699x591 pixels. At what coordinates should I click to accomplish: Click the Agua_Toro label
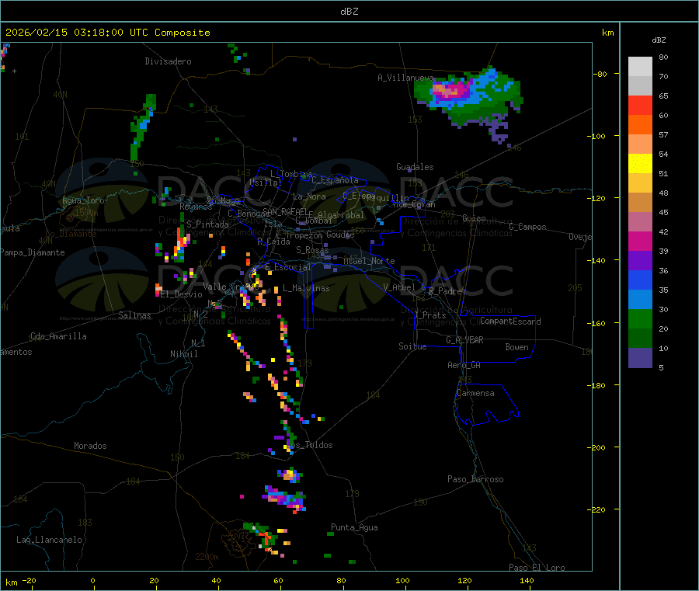[x=83, y=200]
